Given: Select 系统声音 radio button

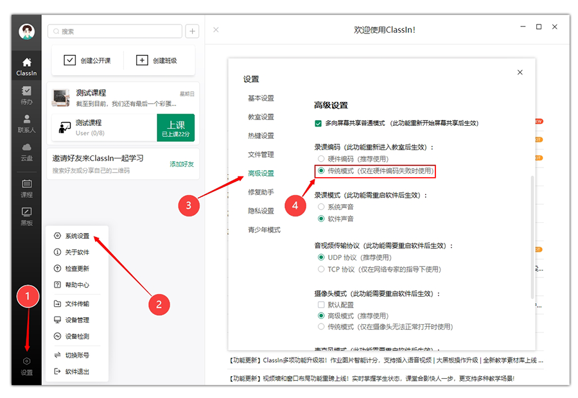Looking at the screenshot, I should 321,207.
